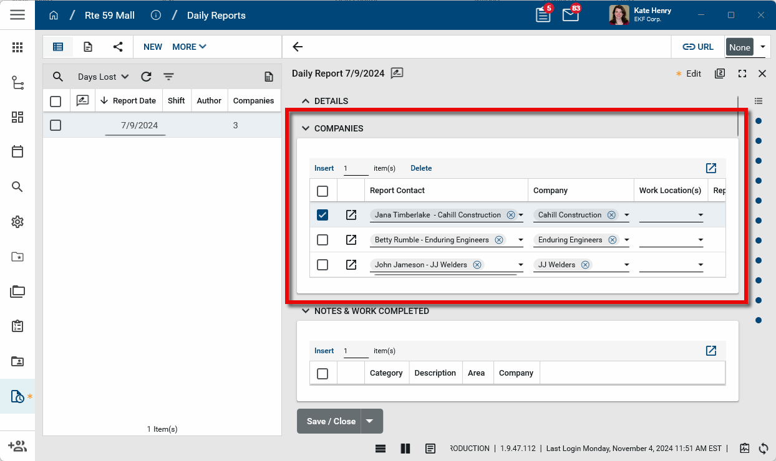Click the Delete link in Companies
Viewport: 776px width, 461px height.
pos(421,168)
